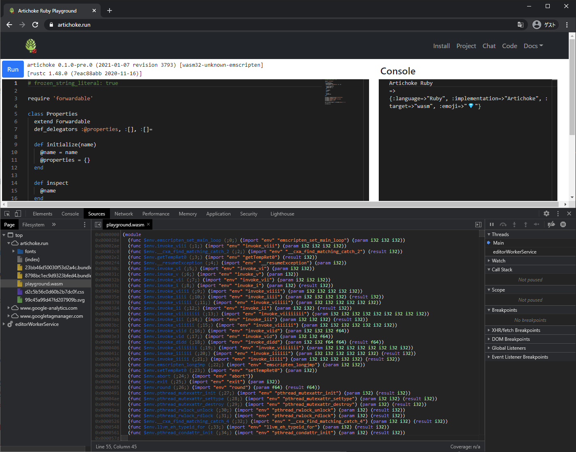Screen dimensions: 576x452
Task: Click the single step debugger icon
Action: pyautogui.click(x=536, y=224)
